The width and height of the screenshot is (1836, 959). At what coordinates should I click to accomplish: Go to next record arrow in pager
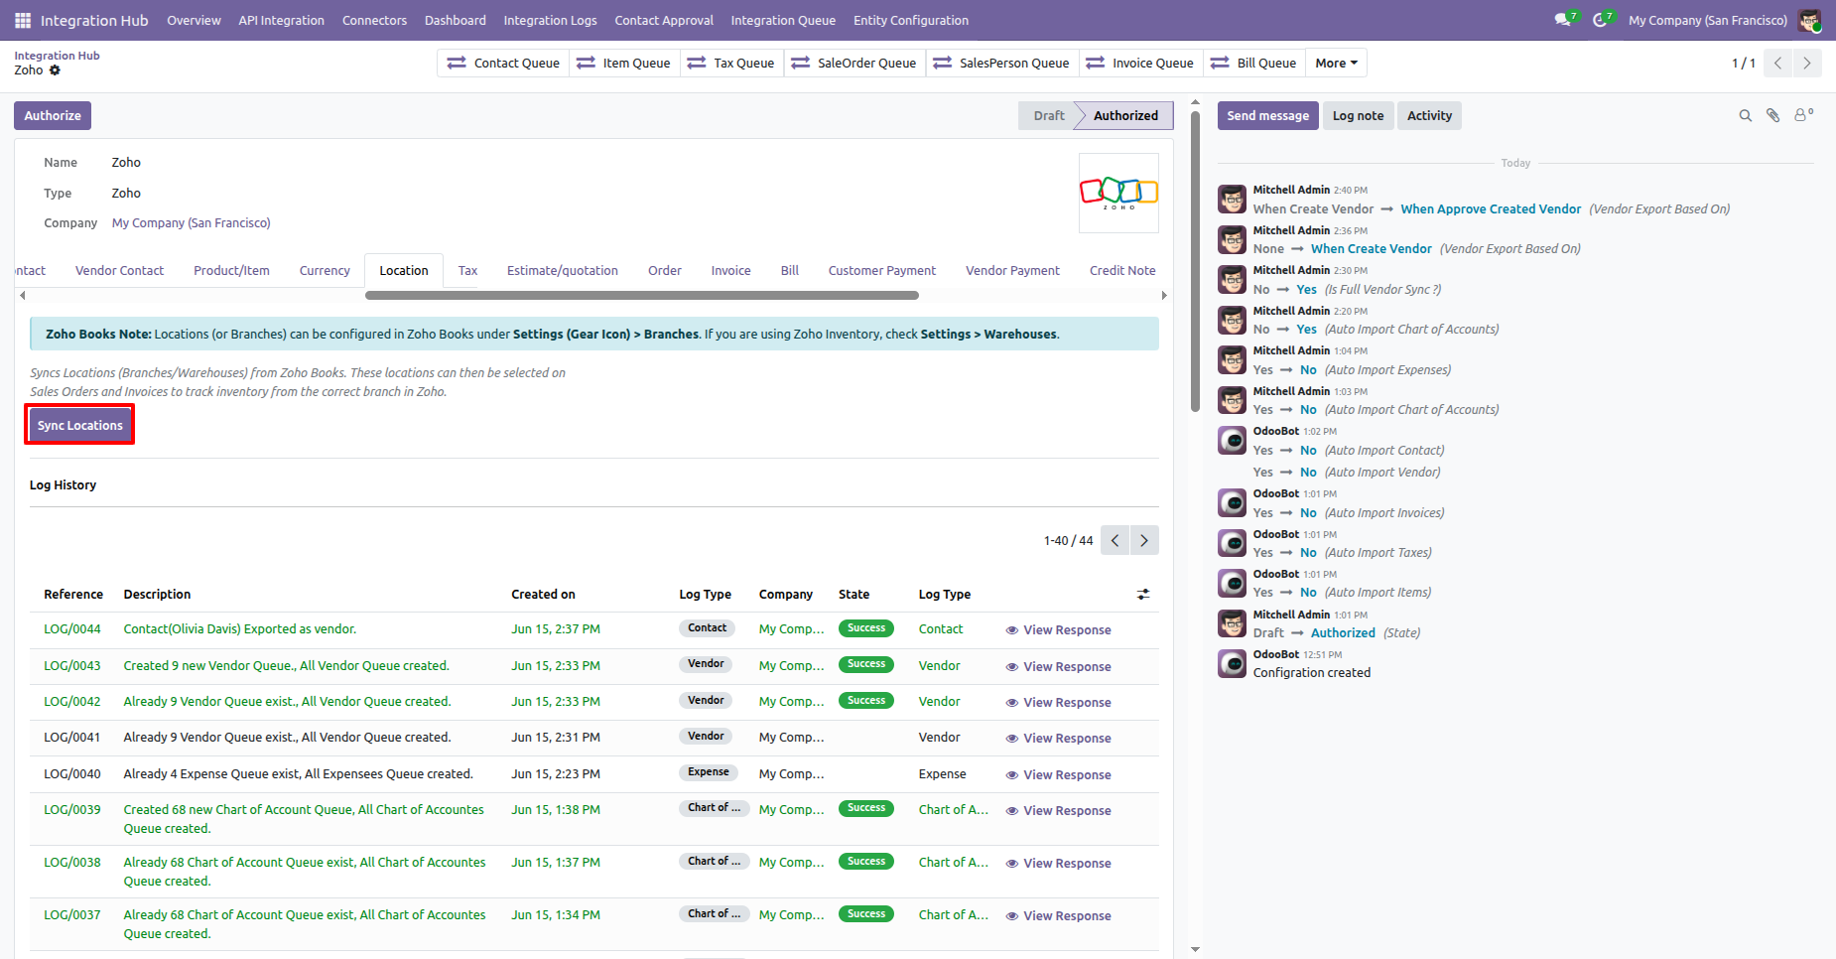click(x=1807, y=63)
